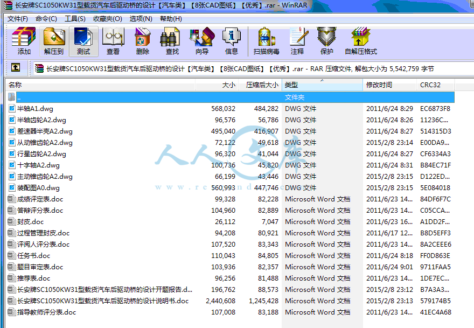Click size value 26,112
This screenshot has width=474, height=328.
point(225,221)
